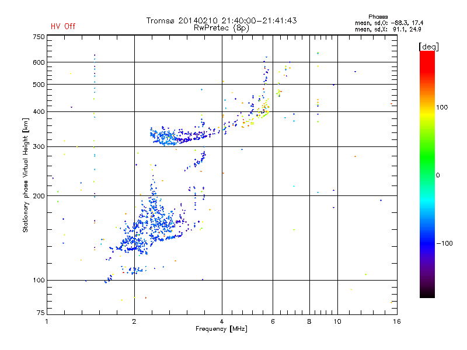Select the mean, sd,X: 91.1, 24.9 line
This screenshot has height=350, width=467.
point(388,29)
